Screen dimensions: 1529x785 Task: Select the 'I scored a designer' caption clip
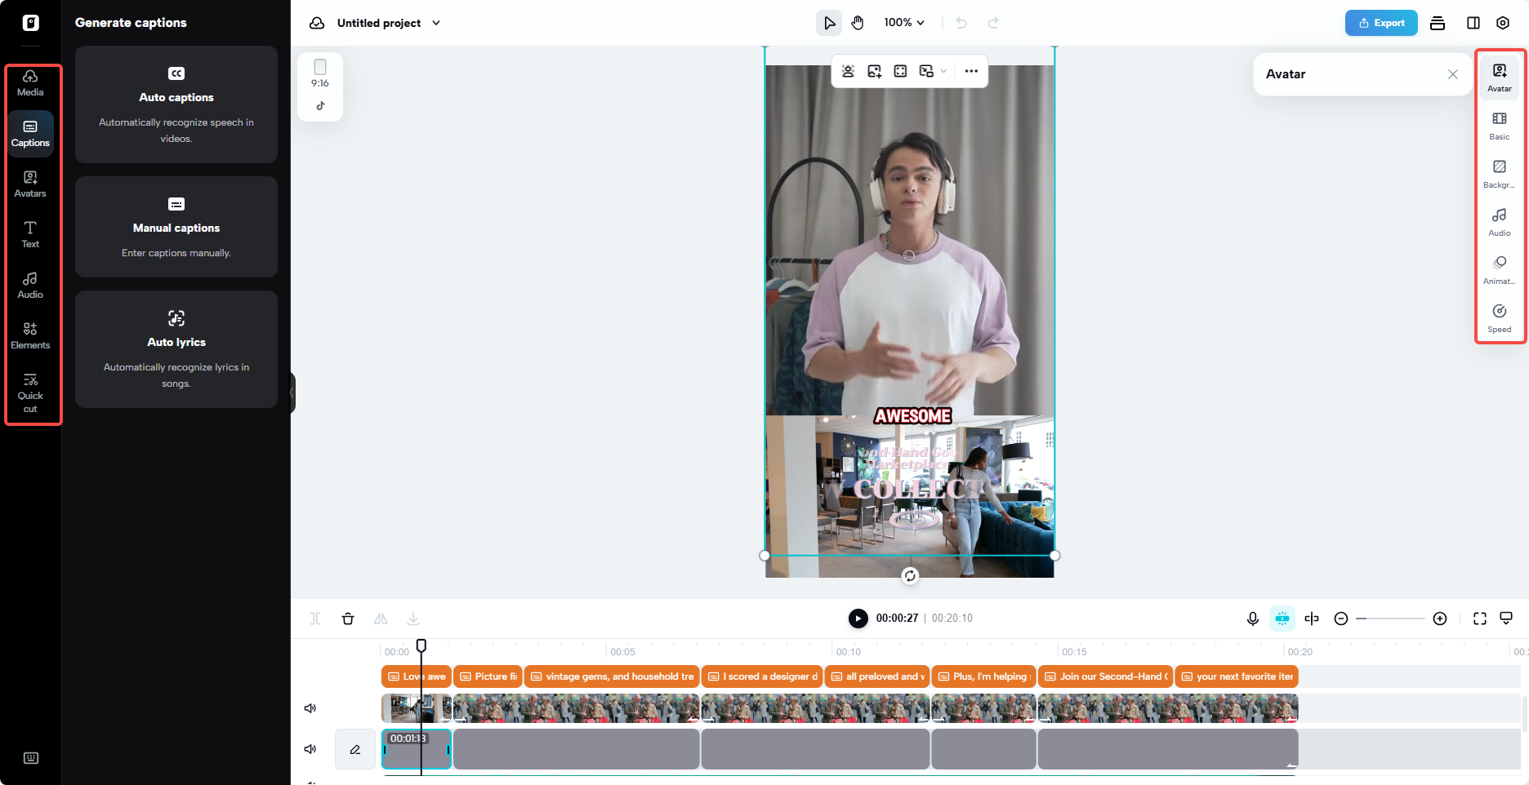pos(762,676)
